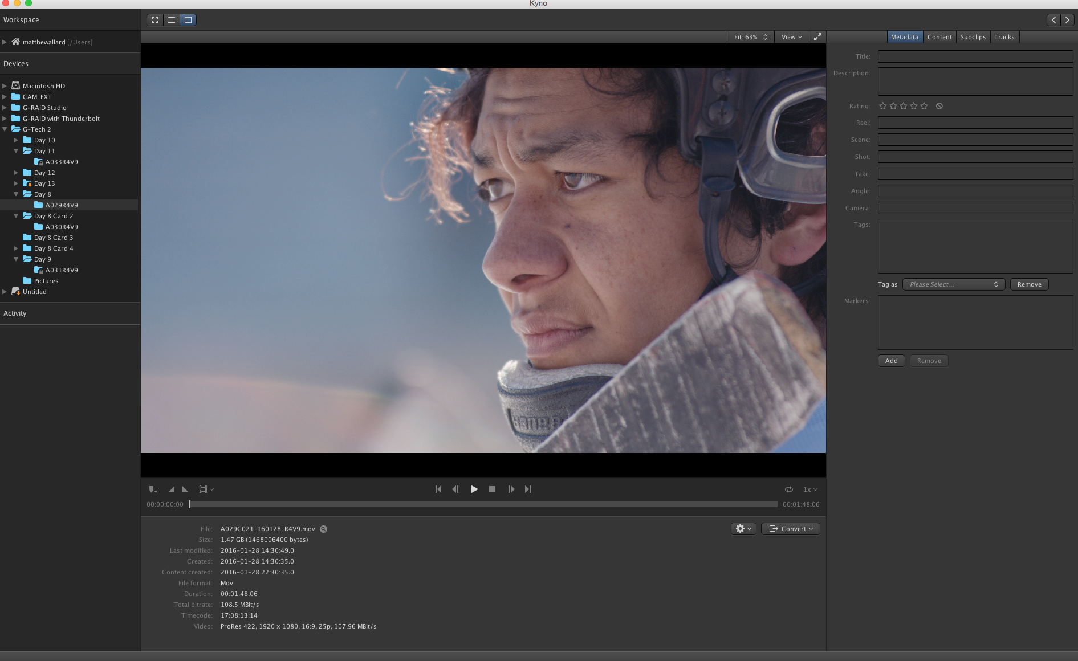Open the gear actions menu
1078x661 pixels.
pyautogui.click(x=743, y=528)
